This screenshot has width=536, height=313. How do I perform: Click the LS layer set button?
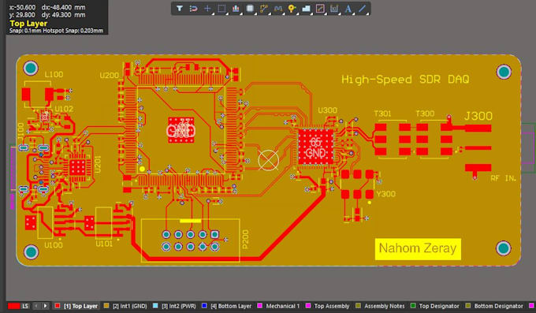[25, 306]
